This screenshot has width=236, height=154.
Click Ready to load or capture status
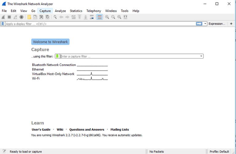coord(26,152)
